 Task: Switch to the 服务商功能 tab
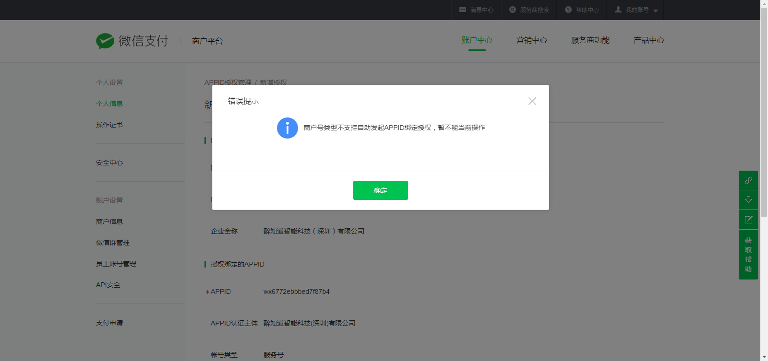click(590, 40)
